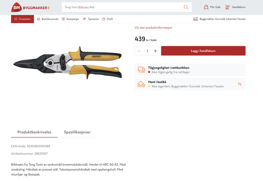Click the Kampanjer percent icon
Screen dimensions: 263x181
pos(63,19)
